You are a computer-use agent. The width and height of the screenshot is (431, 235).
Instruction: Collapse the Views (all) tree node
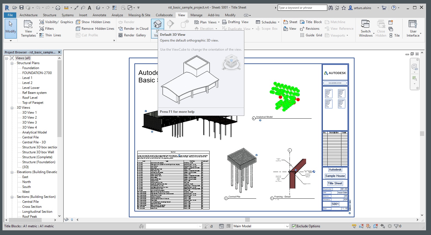7,58
